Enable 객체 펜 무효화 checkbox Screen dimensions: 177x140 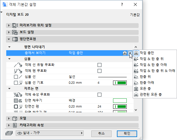point(99,71)
